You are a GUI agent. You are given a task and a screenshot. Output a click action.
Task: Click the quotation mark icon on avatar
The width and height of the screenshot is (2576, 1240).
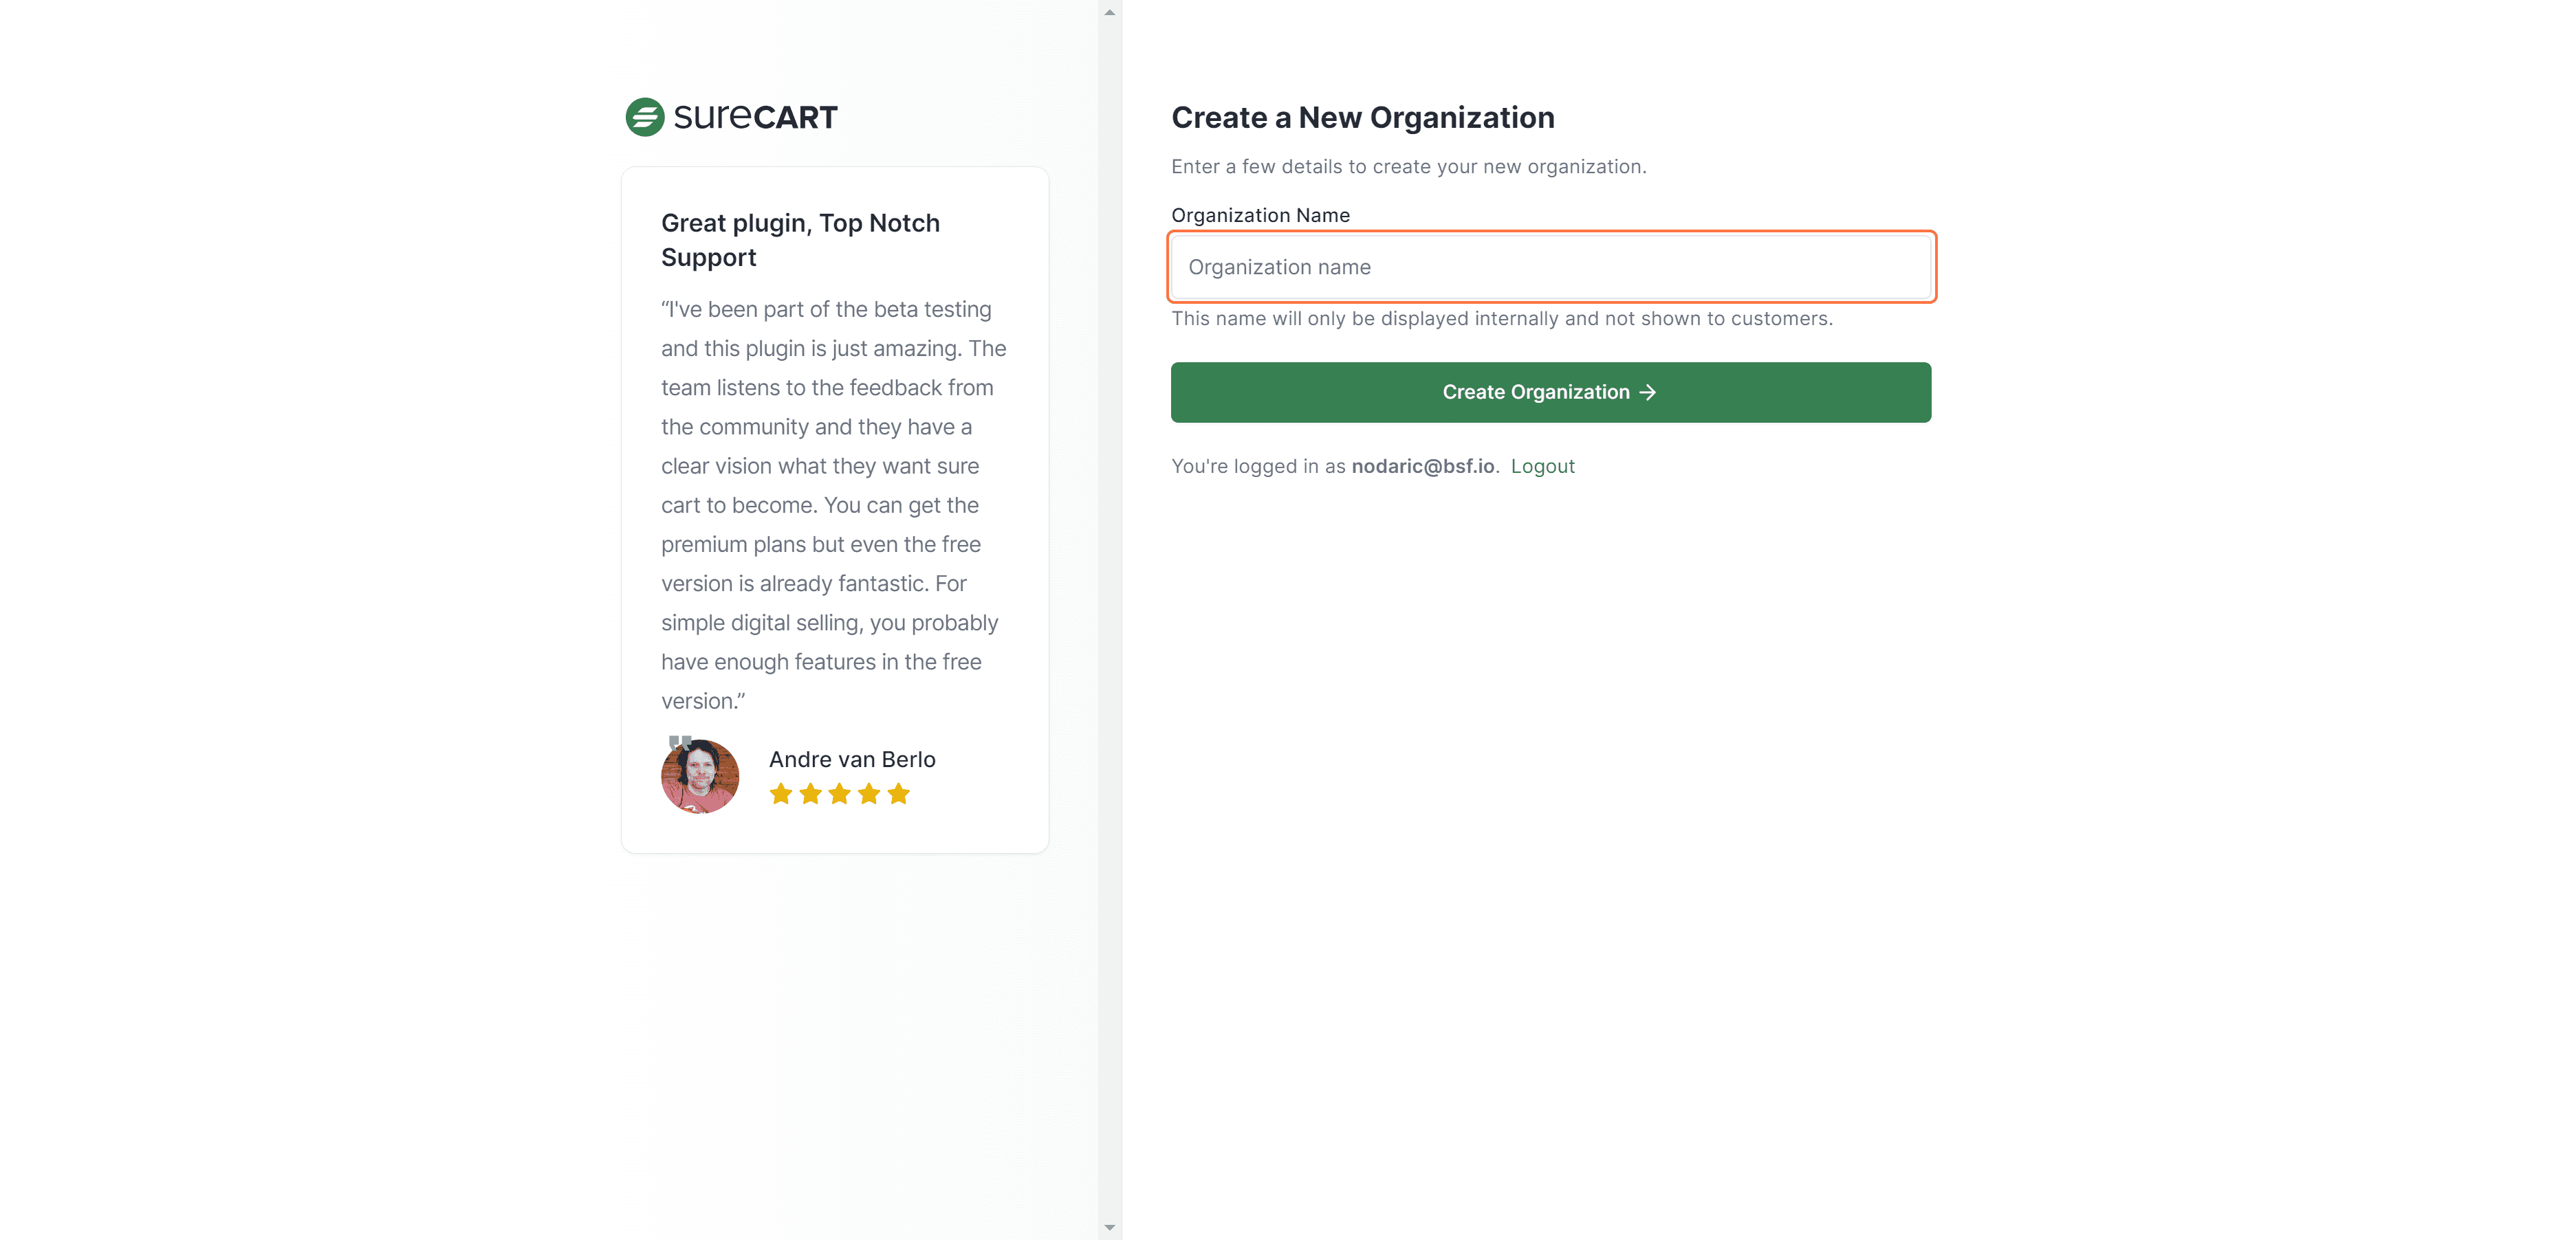tap(680, 742)
